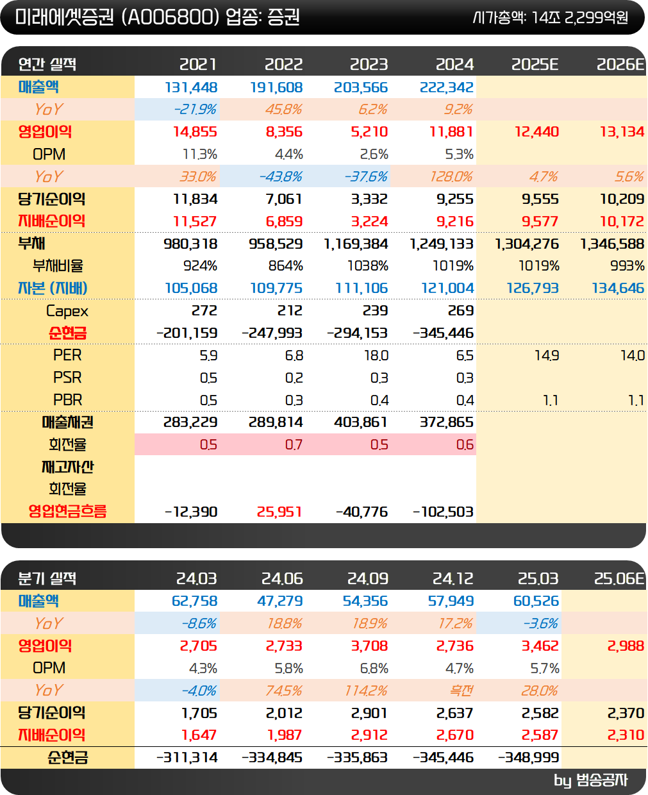Image resolution: width=648 pixels, height=795 pixels.
Task: Click annual 순현금 value -294,153
Action: [358, 333]
